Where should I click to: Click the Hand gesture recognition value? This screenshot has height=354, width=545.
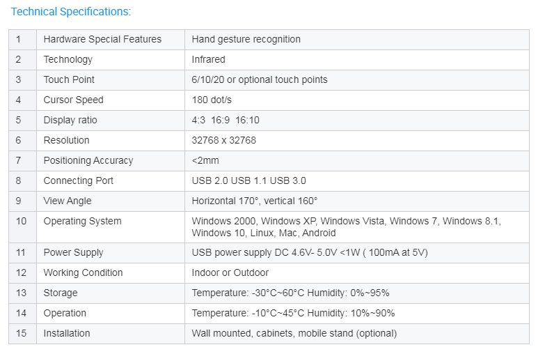click(x=246, y=39)
